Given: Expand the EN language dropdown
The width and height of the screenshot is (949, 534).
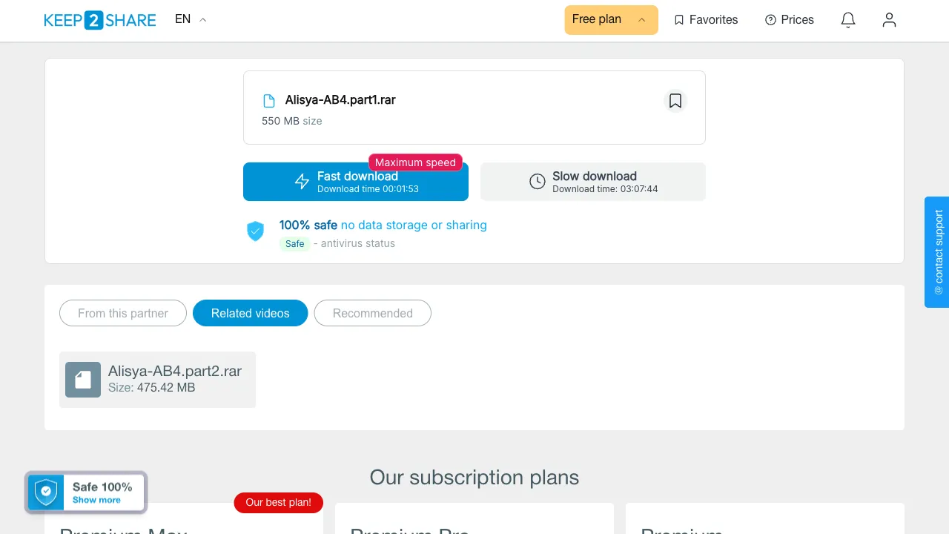Looking at the screenshot, I should coord(191,19).
